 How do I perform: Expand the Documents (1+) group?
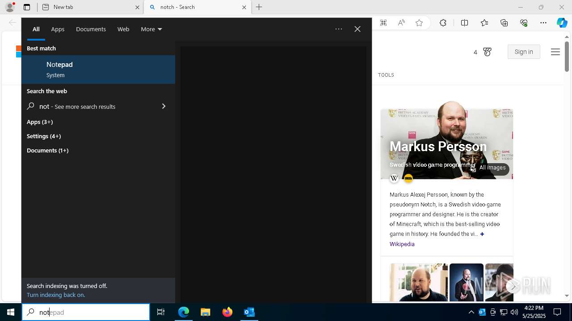[47, 150]
